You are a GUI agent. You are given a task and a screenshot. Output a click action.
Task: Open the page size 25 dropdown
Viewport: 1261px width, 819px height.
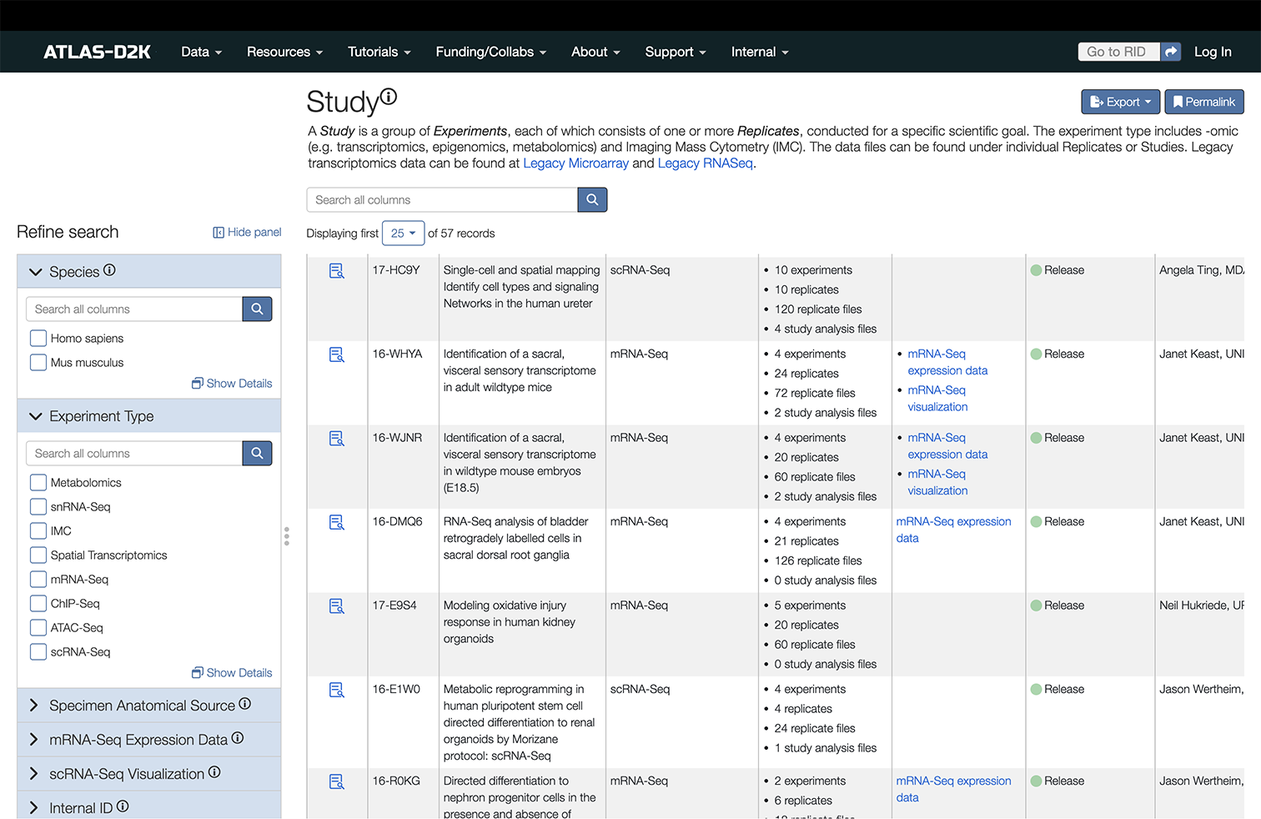[403, 234]
